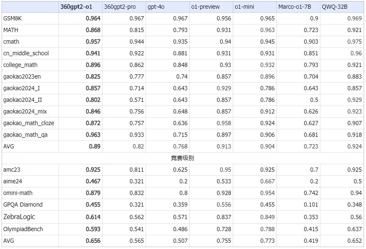This screenshot has height=249, width=366.
Task: Select the QWQ-32B column header
Action: pyautogui.click(x=332, y=7)
